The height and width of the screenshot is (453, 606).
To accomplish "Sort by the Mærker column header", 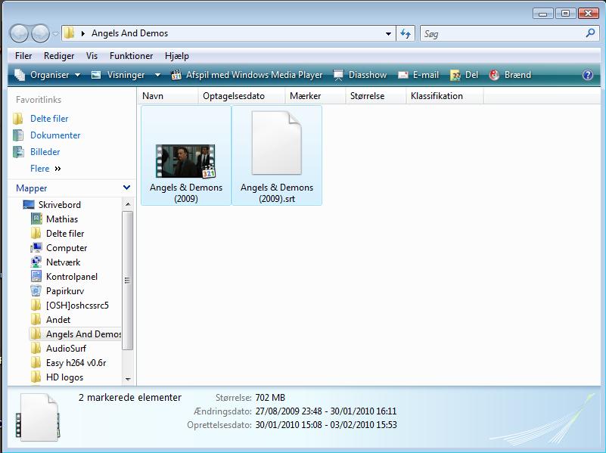I will point(315,96).
